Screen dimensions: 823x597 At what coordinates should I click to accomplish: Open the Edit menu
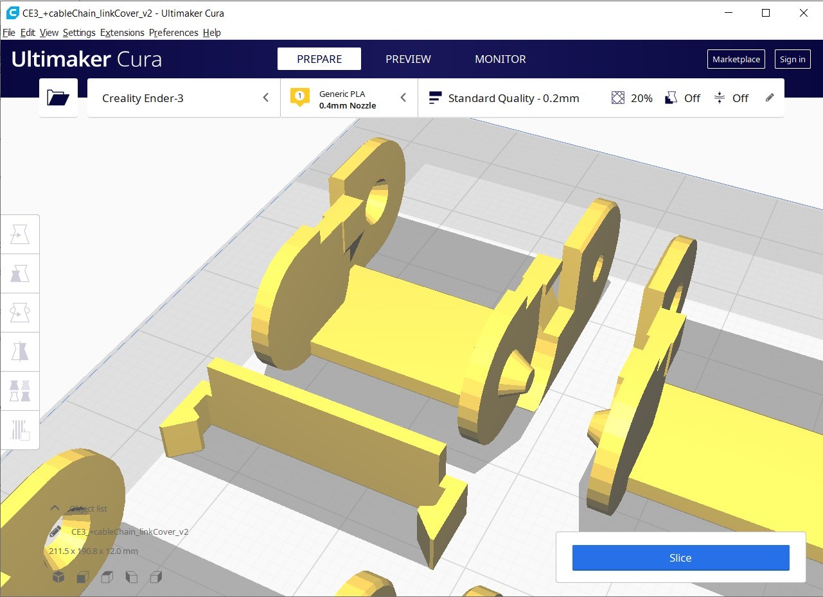[x=28, y=33]
